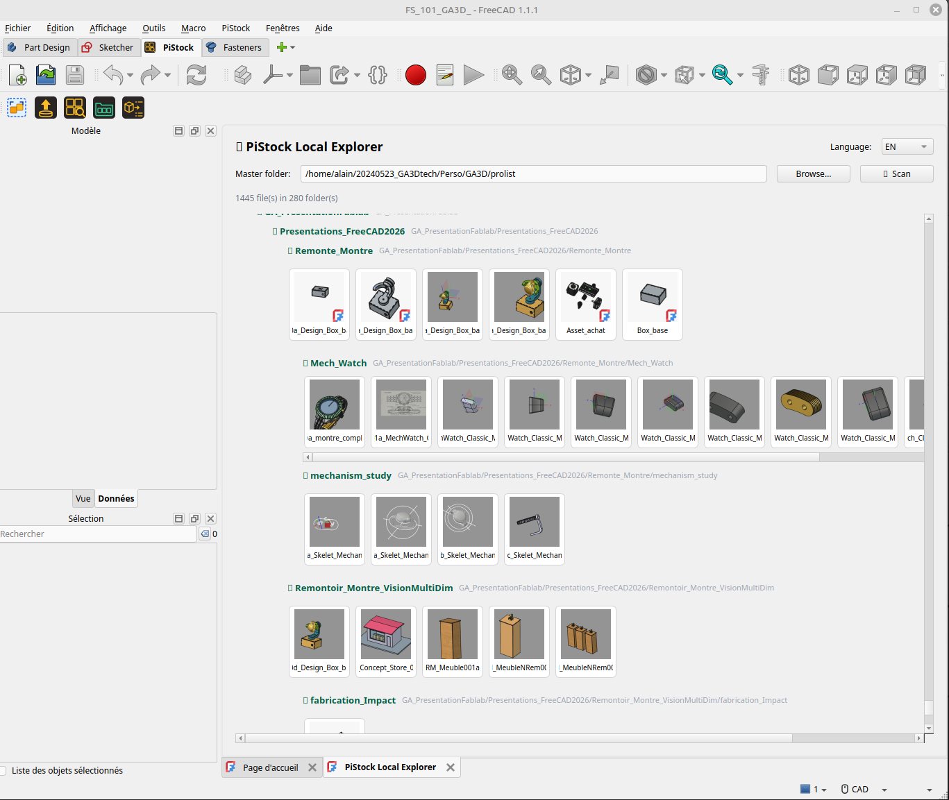Expand the standard views dropdown arrow
Image resolution: width=949 pixels, height=800 pixels.
(x=589, y=75)
